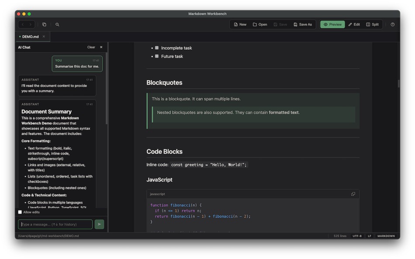Enable the Allow edits checkbox
The image size is (415, 259).
[x=20, y=212]
